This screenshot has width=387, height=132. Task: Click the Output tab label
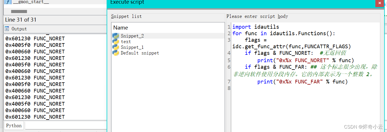pos(19,29)
